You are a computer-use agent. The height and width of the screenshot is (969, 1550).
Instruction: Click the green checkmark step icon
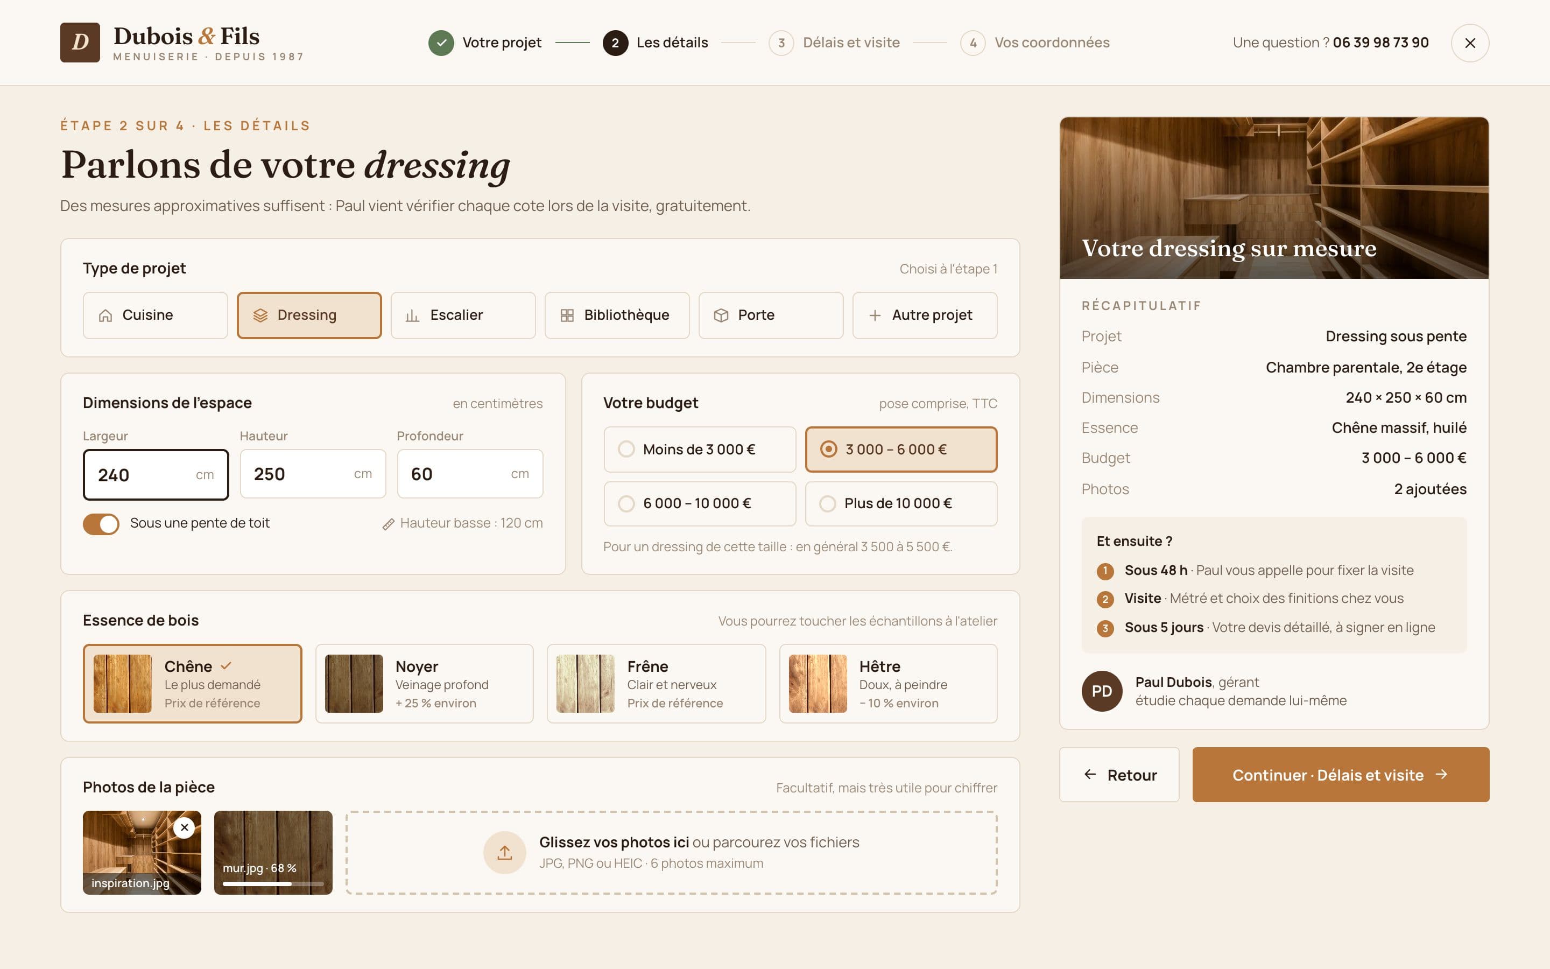tap(441, 43)
